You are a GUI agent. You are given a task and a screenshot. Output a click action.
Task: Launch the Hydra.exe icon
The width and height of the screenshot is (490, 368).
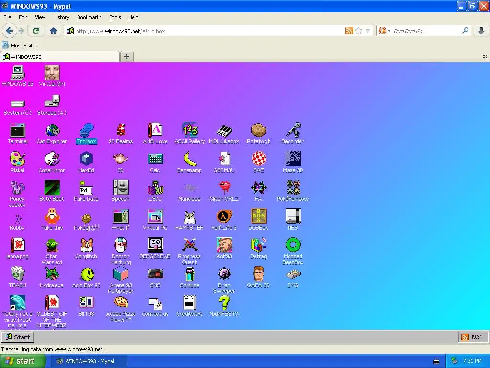coord(52,277)
